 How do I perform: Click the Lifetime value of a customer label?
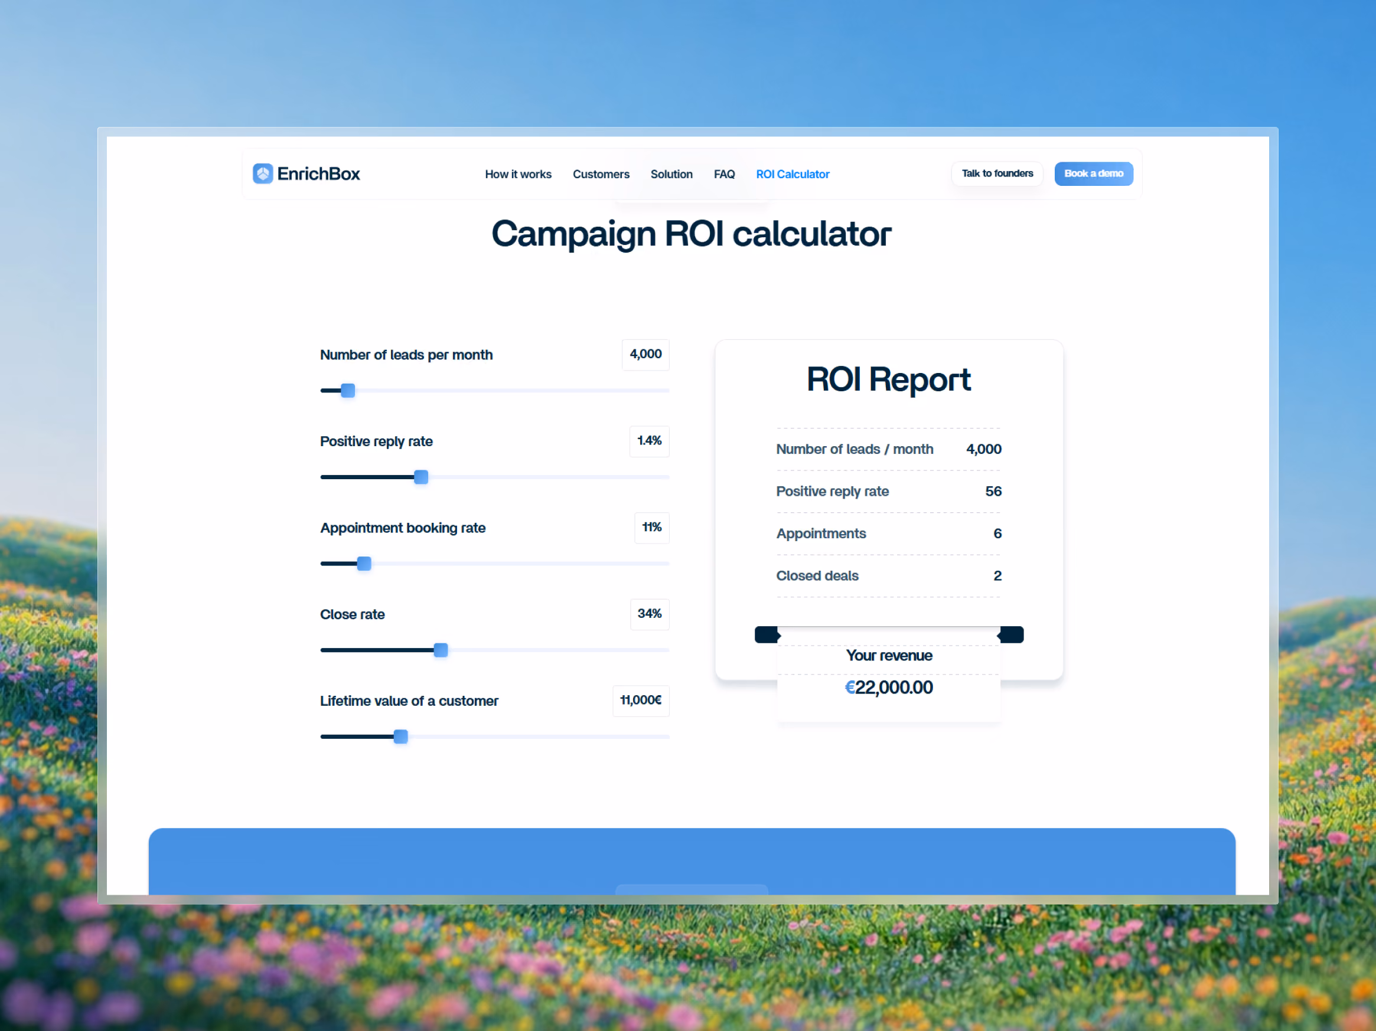(409, 701)
